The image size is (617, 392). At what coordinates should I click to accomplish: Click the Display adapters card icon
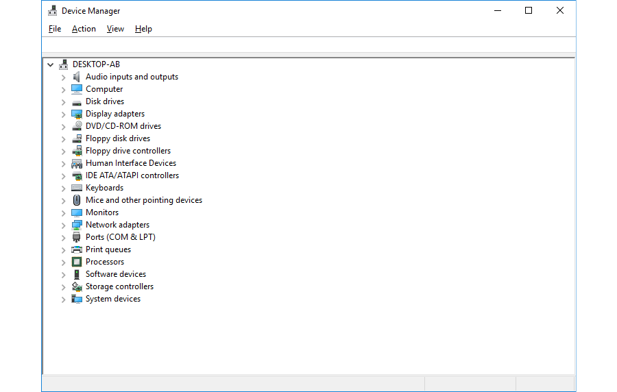[77, 114]
